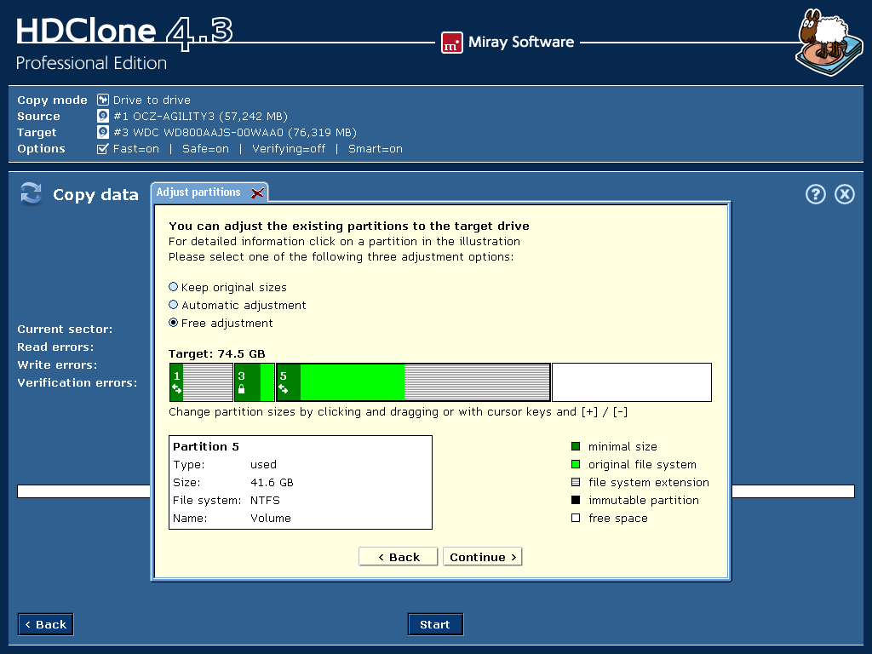
Task: Click the circled X cancel icon
Action: 844,194
